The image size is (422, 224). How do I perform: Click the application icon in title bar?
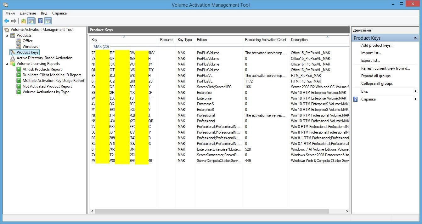click(x=5, y=5)
